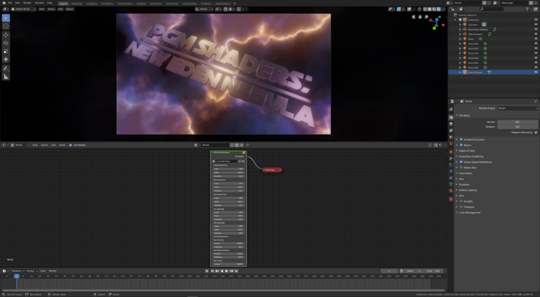Pin the properties editor context

(x=536, y=101)
